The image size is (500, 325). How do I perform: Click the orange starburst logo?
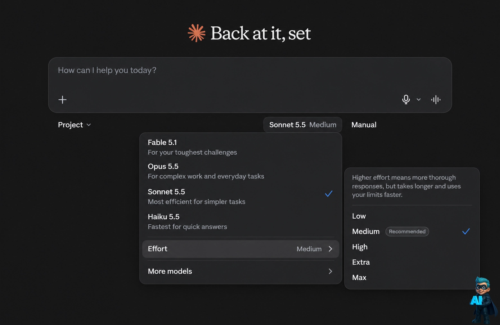[196, 33]
